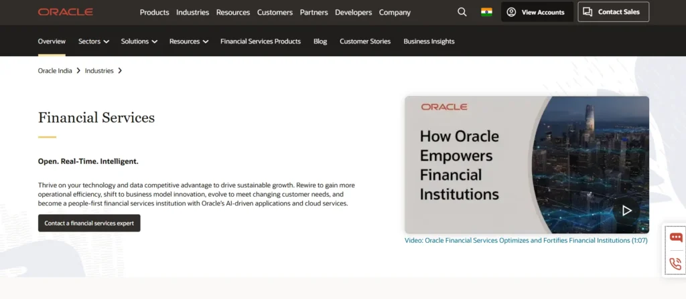Follow the Industries breadcrumb link
The width and height of the screenshot is (686, 299).
(99, 70)
